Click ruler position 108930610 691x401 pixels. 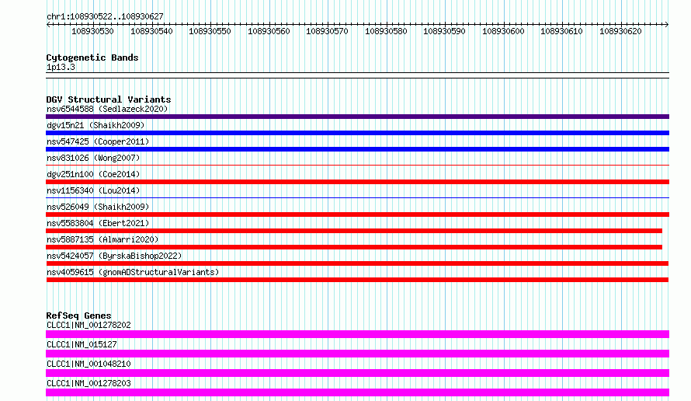click(x=561, y=31)
